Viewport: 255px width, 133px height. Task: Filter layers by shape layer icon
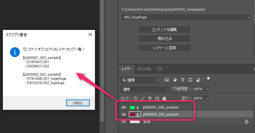pos(190,80)
